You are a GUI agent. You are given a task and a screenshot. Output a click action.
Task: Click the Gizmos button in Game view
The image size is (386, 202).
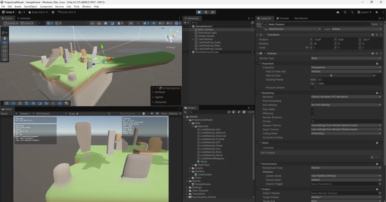point(173,114)
